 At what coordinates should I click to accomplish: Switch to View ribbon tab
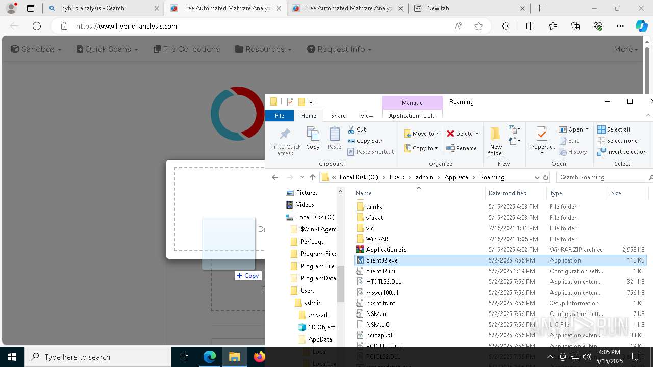click(367, 116)
